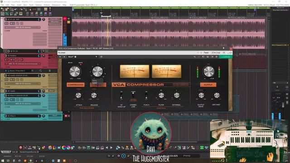Open the MIDI input dropdown on the yellow Lead1 track
290x163 pixels.
(23, 83)
